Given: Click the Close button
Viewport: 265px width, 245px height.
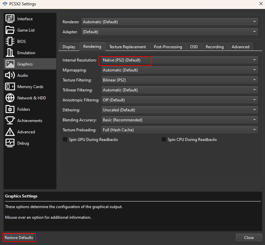Looking at the screenshot, I should 249,238.
